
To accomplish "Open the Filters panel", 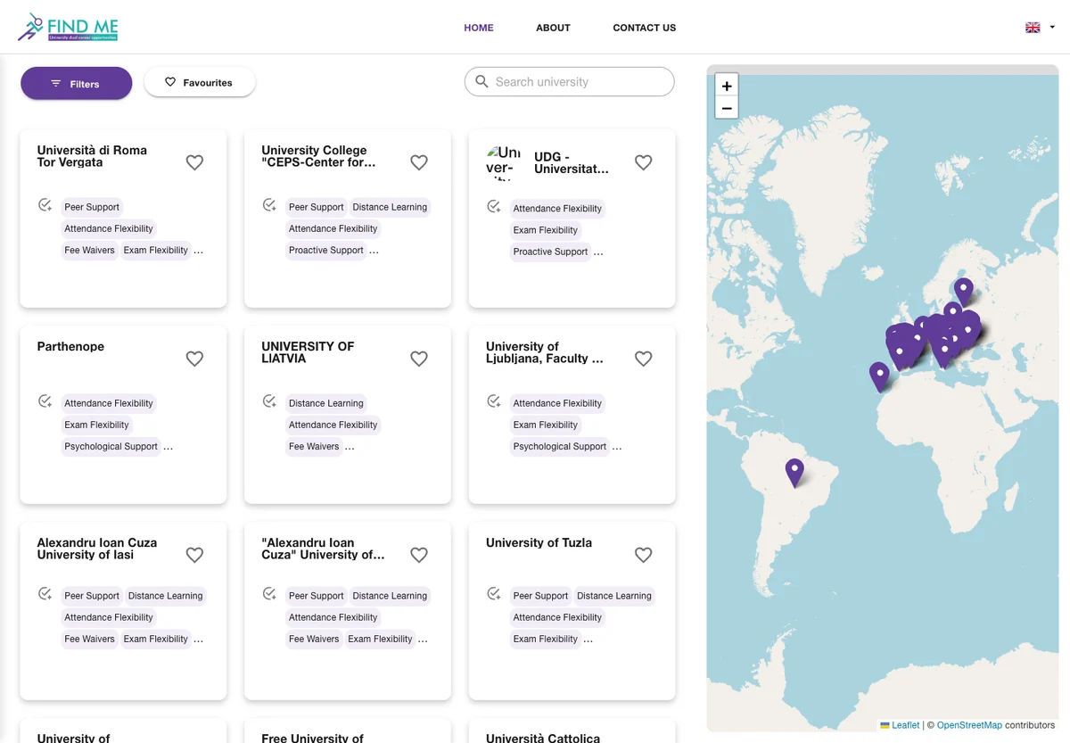I will pos(77,83).
